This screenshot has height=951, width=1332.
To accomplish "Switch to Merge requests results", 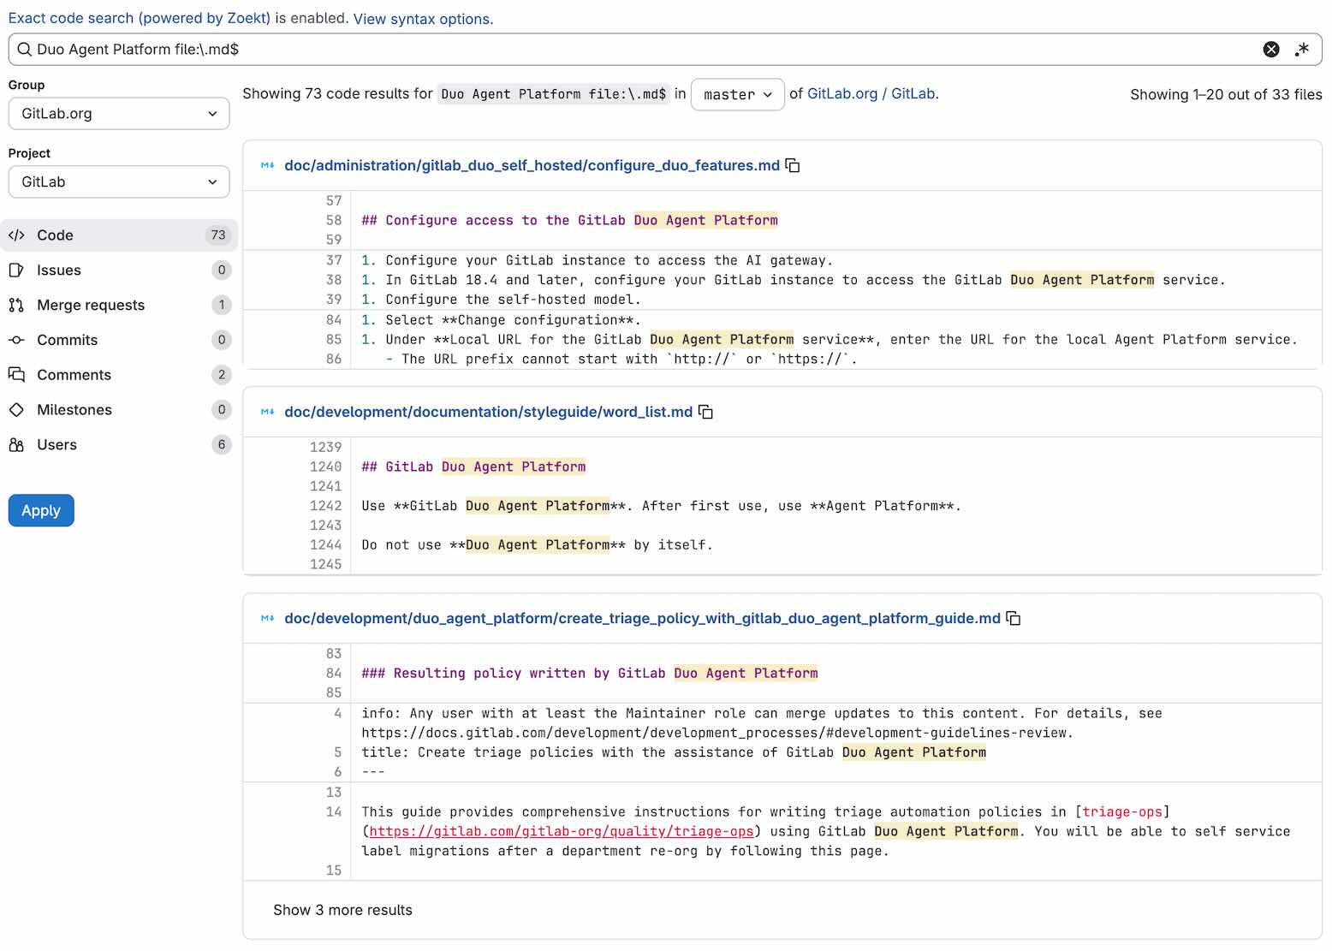I will tap(90, 305).
